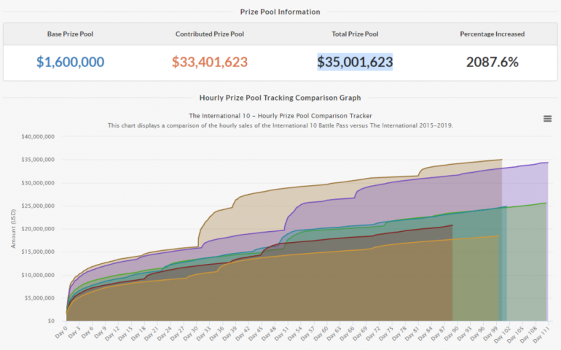Select the $33,401,623 contributed prize amount
The width and height of the screenshot is (561, 350).
point(210,62)
